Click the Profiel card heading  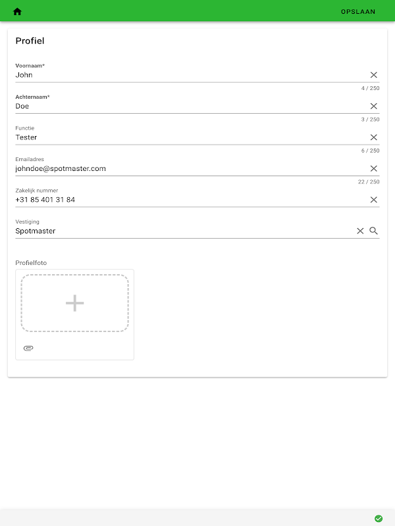30,41
